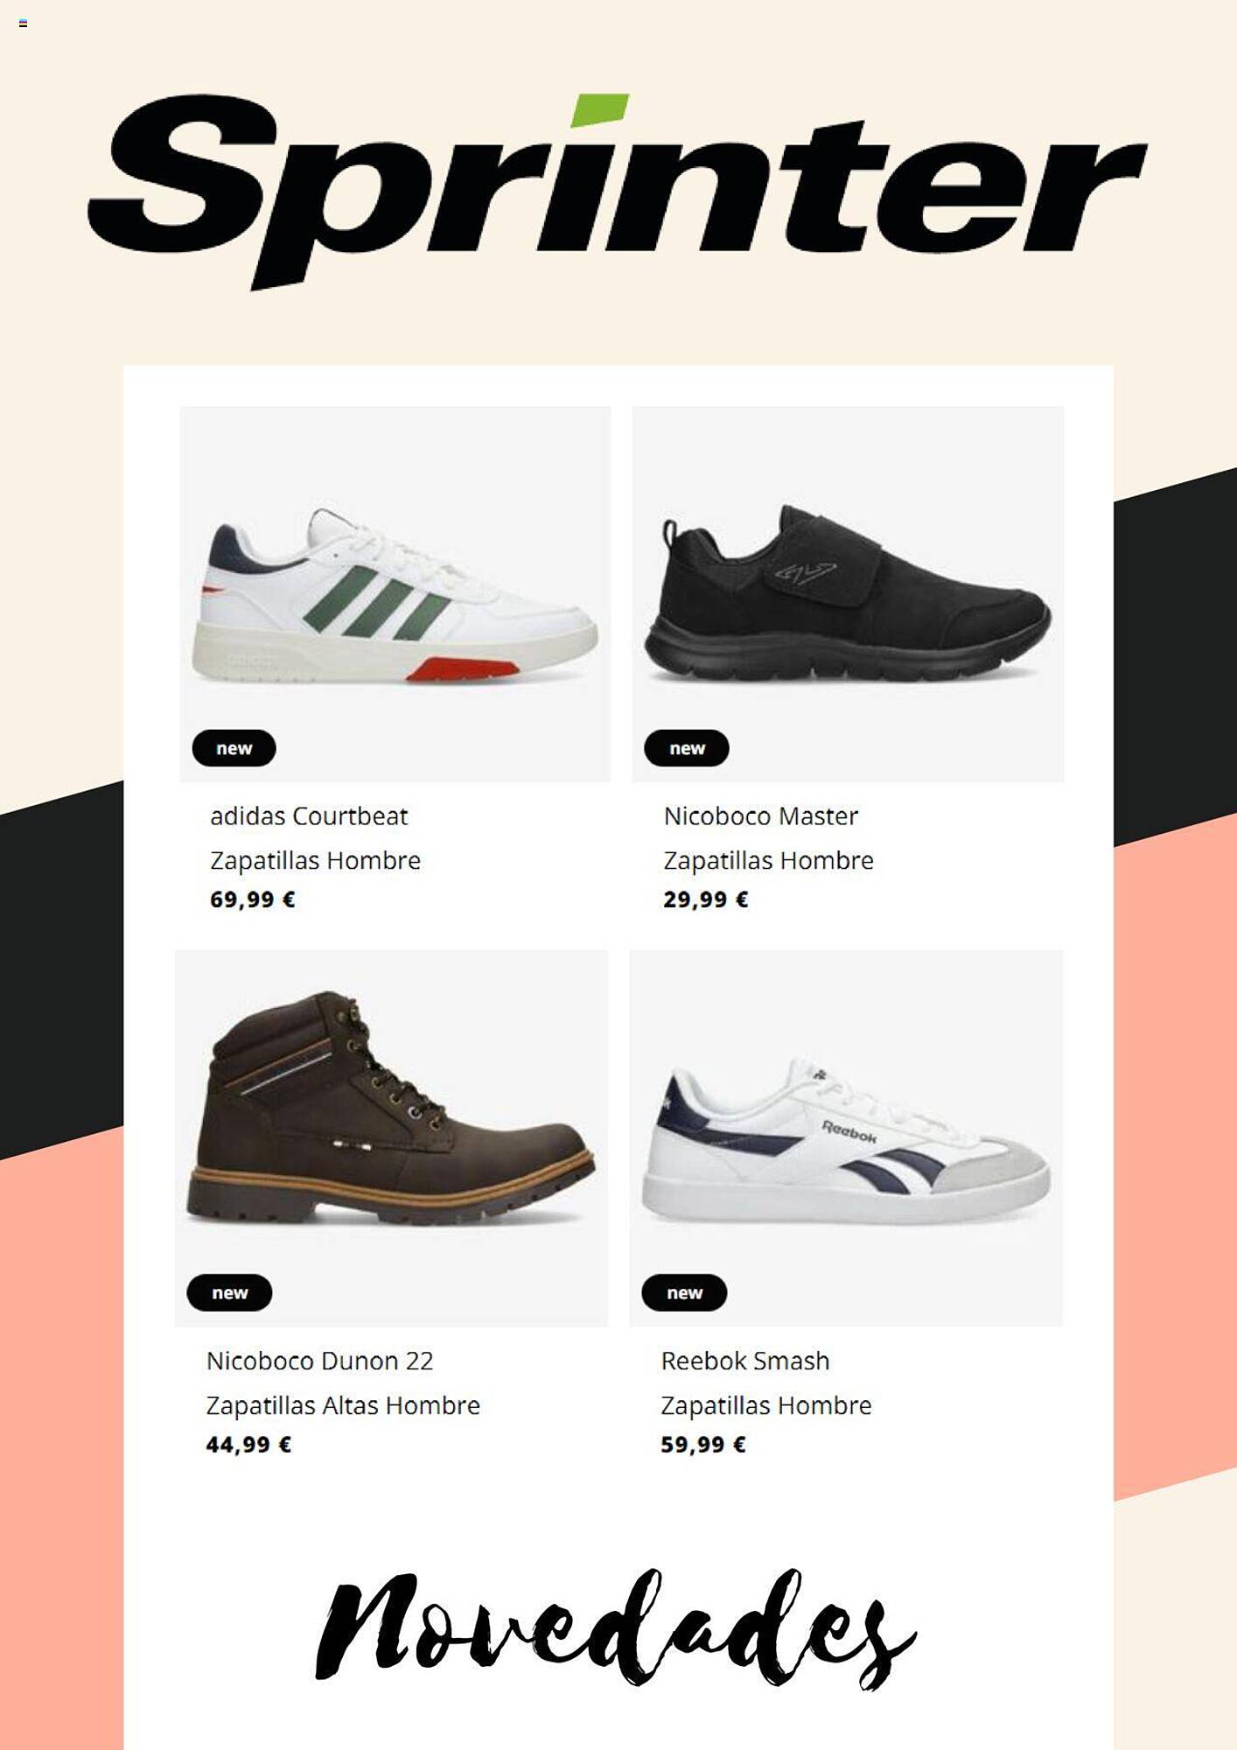The height and width of the screenshot is (1750, 1237).
Task: Select the Nicoboco Dunon 22 product title
Action: (319, 1361)
